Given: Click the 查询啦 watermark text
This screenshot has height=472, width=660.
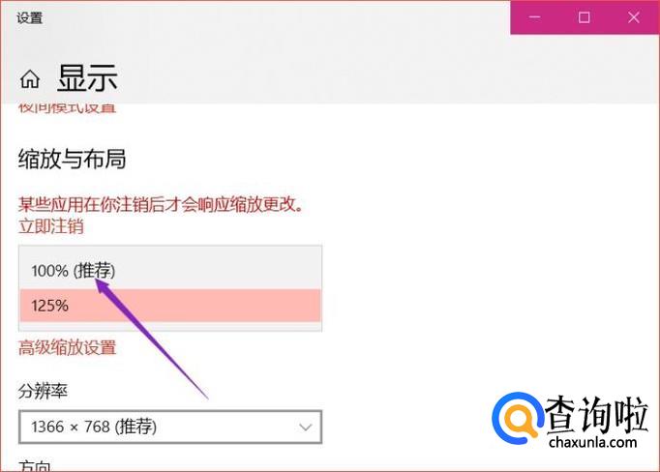Looking at the screenshot, I should click(x=596, y=414).
